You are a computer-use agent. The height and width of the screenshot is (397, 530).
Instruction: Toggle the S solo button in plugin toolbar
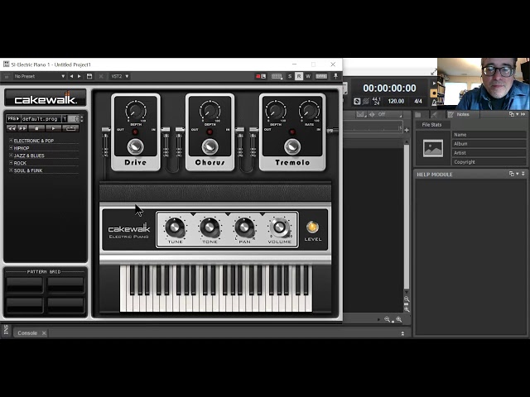[x=290, y=76]
